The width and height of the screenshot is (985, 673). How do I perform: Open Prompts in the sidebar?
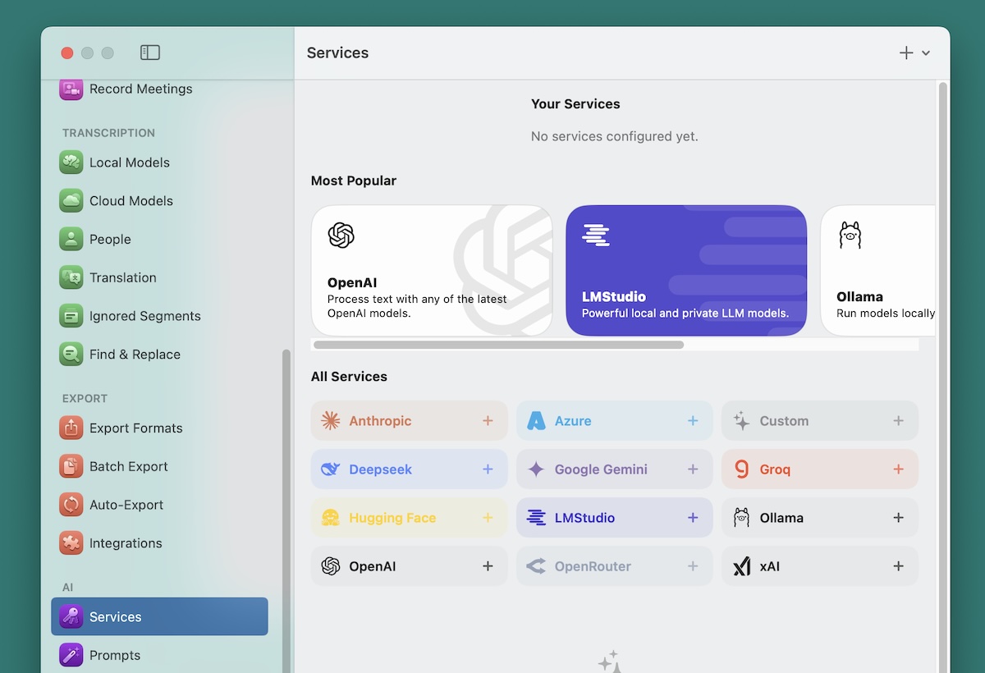click(159, 655)
